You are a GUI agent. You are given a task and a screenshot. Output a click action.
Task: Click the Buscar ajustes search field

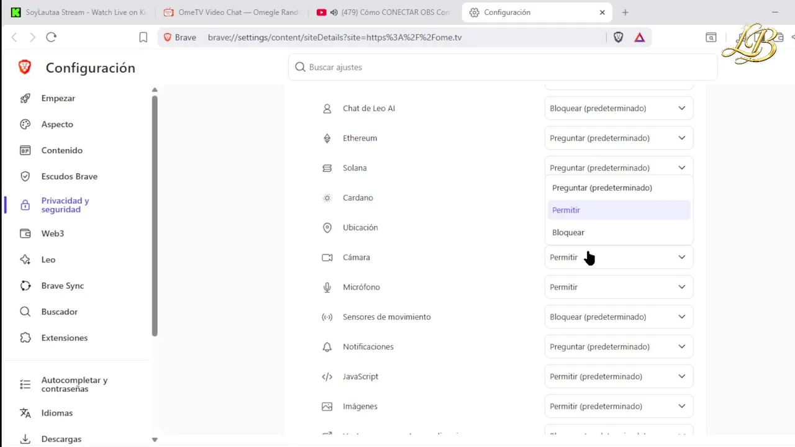502,67
